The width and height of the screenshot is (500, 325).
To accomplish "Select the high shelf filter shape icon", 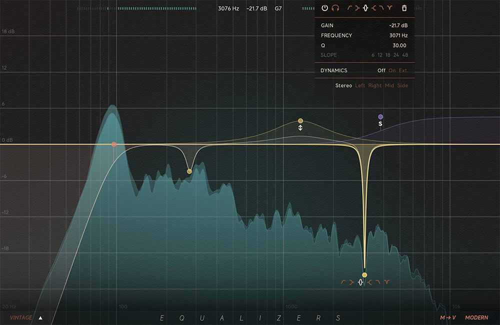I will [374, 8].
